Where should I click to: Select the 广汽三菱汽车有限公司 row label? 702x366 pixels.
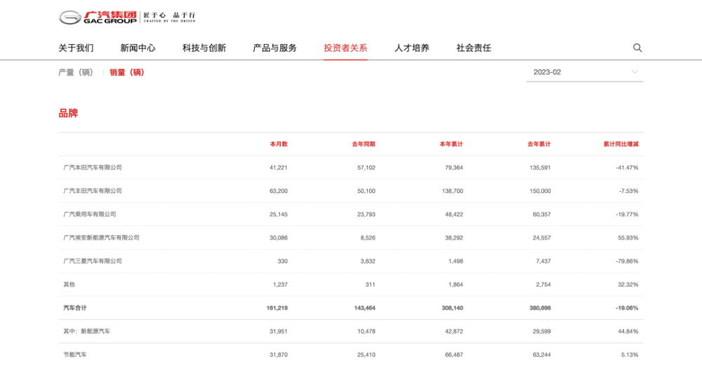tap(93, 261)
